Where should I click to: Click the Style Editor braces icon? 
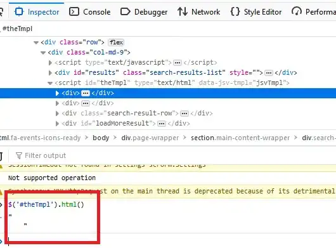coord(235,11)
